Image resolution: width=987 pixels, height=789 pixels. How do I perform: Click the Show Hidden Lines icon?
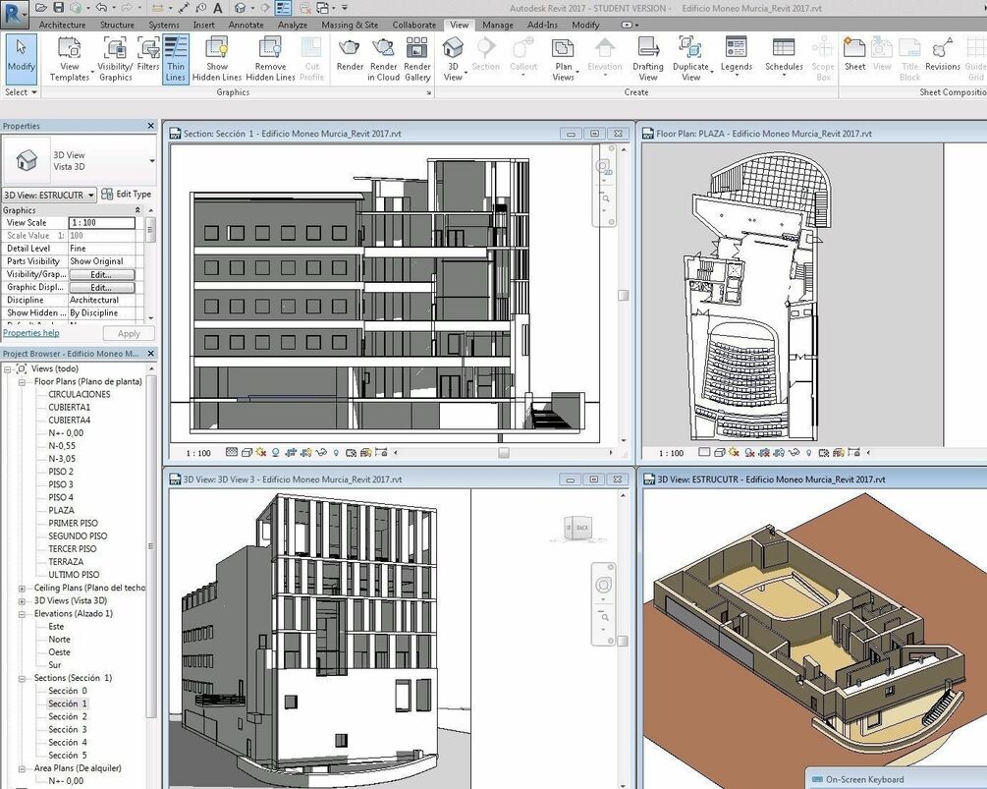[x=216, y=59]
